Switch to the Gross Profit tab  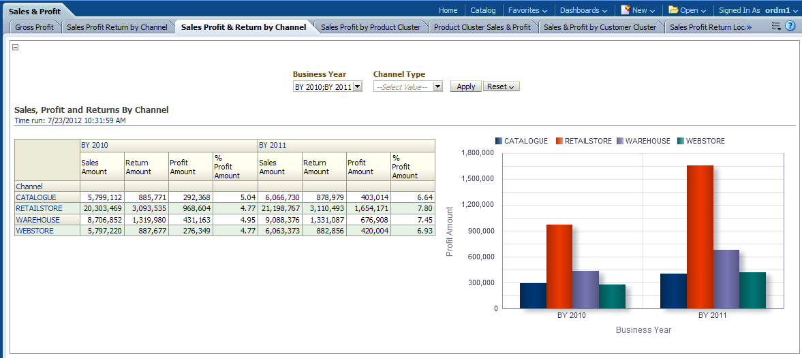click(x=34, y=27)
